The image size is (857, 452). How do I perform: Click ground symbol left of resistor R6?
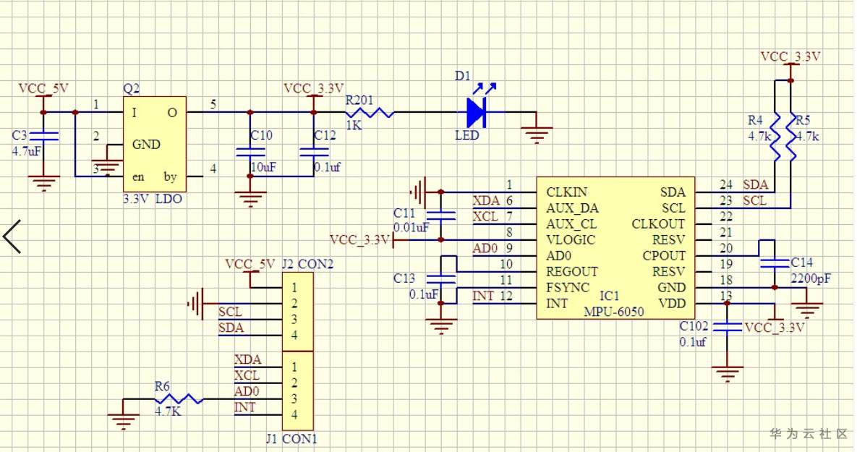[124, 422]
